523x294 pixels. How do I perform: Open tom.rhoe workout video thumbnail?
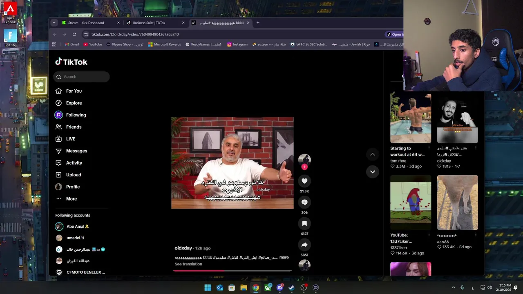411,118
